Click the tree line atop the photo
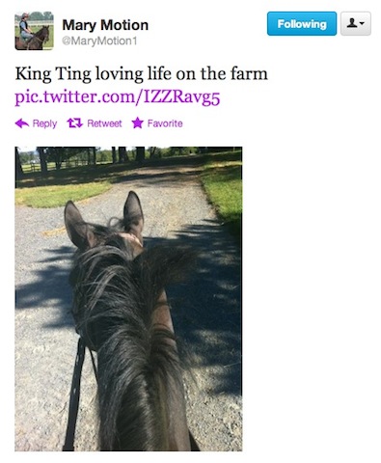The height and width of the screenshot is (463, 381). [x=128, y=156]
